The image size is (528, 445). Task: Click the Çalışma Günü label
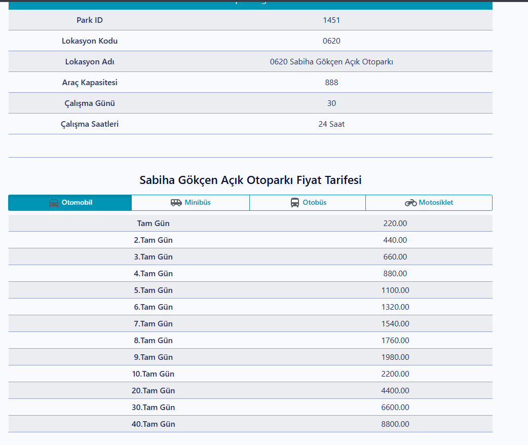[90, 103]
